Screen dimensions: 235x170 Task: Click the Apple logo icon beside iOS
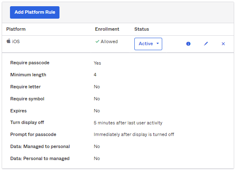click(x=9, y=41)
